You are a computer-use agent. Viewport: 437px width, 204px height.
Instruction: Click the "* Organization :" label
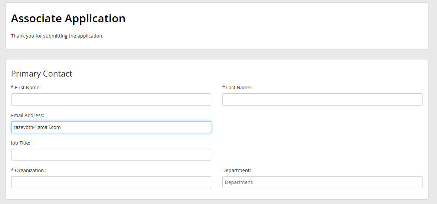pyautogui.click(x=29, y=171)
